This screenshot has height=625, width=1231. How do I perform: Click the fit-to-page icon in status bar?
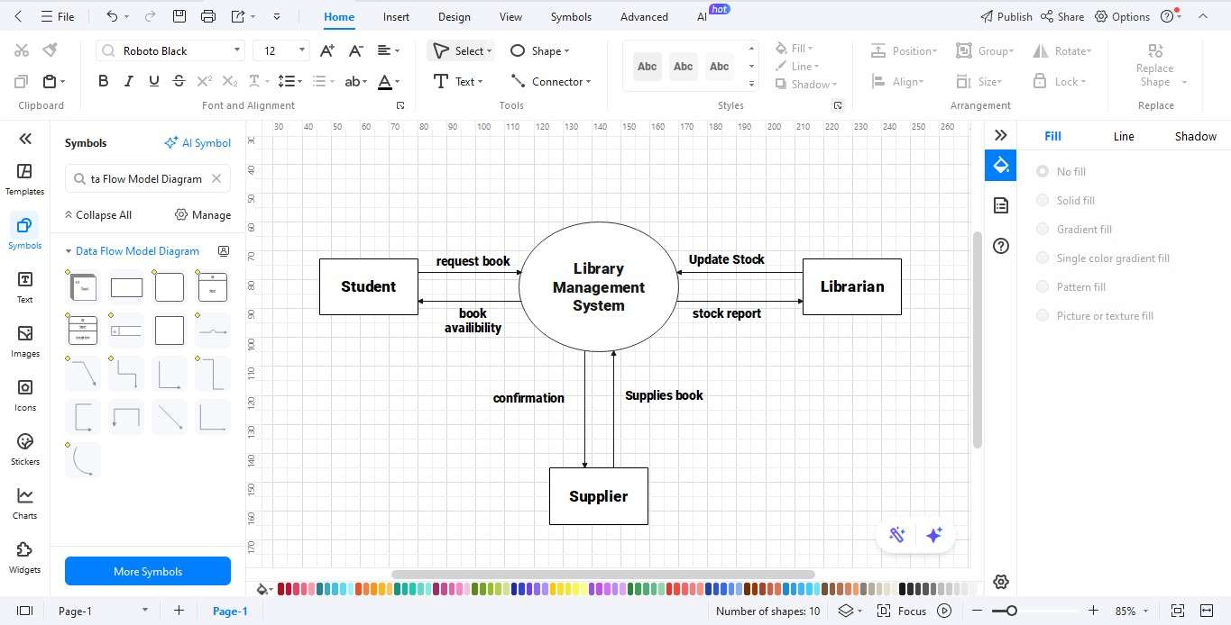[x=1177, y=611]
